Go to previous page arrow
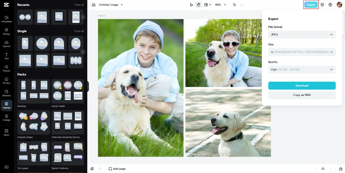Image resolution: width=345 pixels, height=173 pixels. [316, 169]
